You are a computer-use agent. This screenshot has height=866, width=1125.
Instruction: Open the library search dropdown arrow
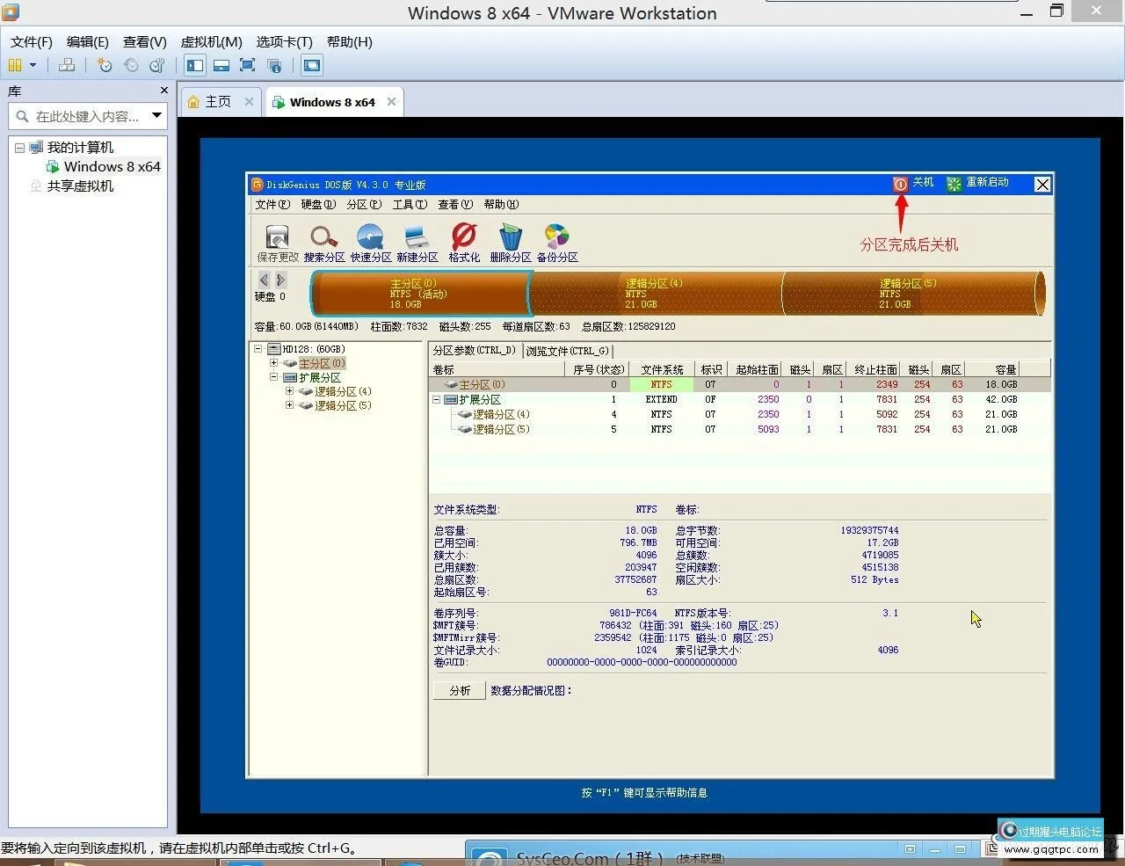click(x=156, y=115)
